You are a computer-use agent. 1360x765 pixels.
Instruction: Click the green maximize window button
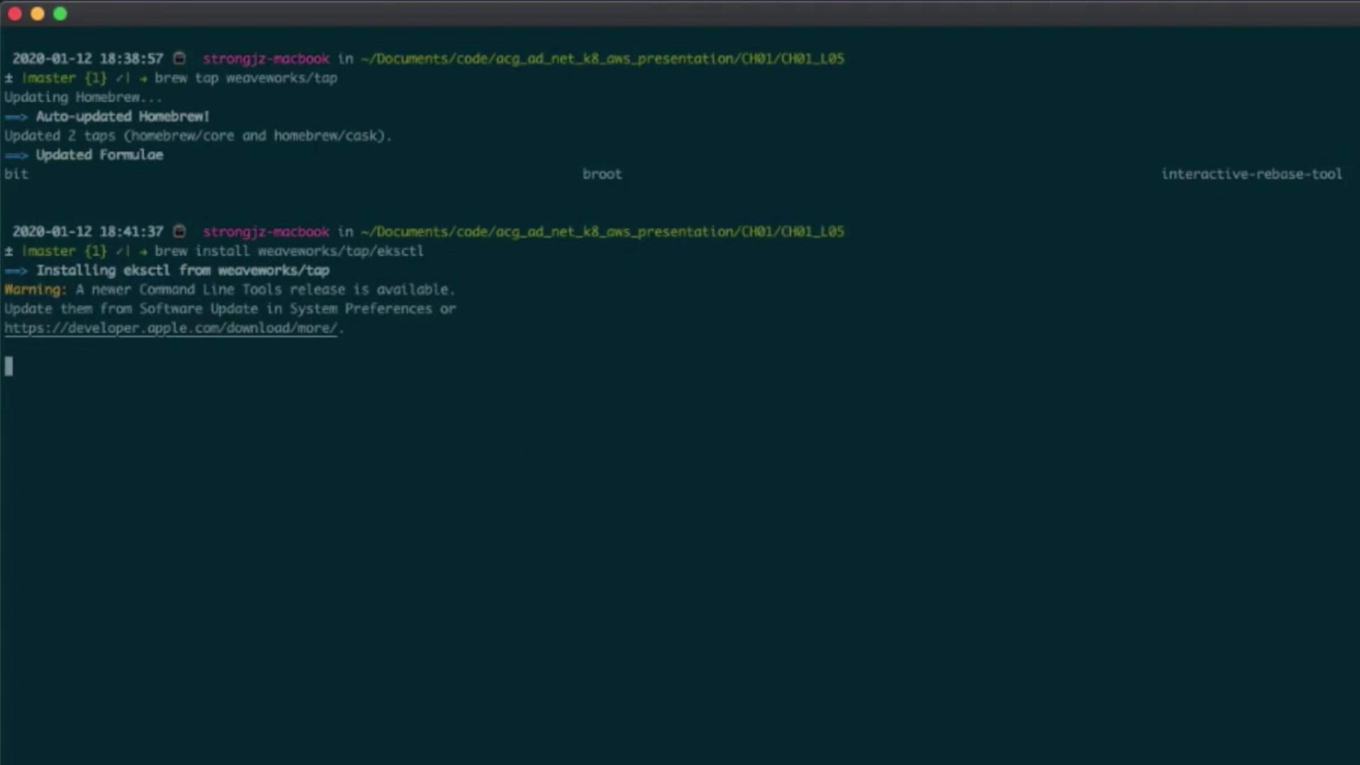[60, 13]
